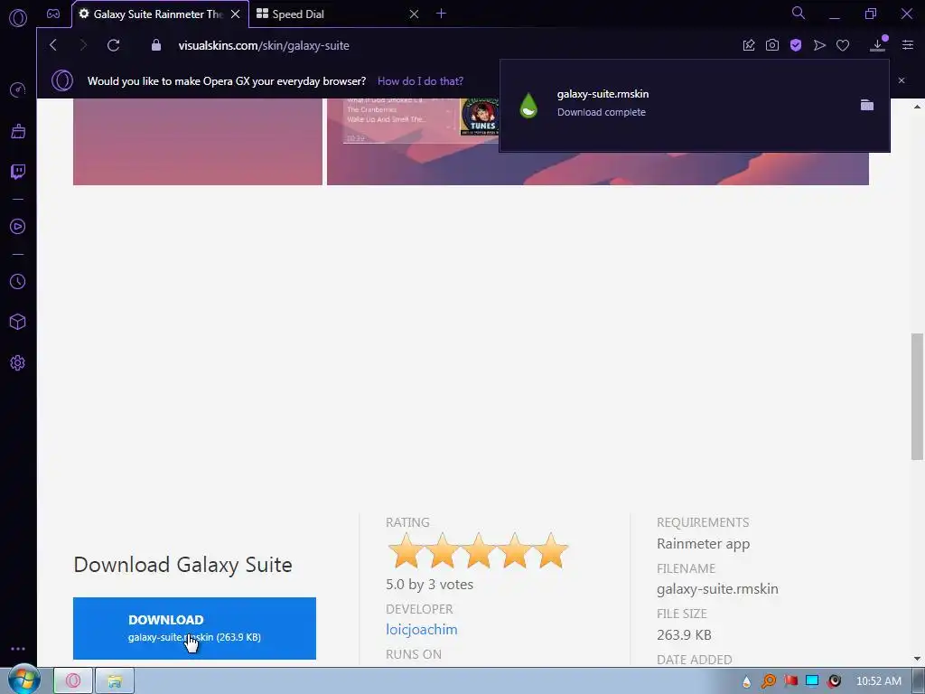925x694 pixels.
Task: Click Opera GX taskbar button
Action: 73,680
